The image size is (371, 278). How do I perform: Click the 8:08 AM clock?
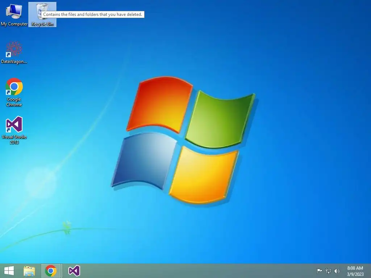(355, 268)
